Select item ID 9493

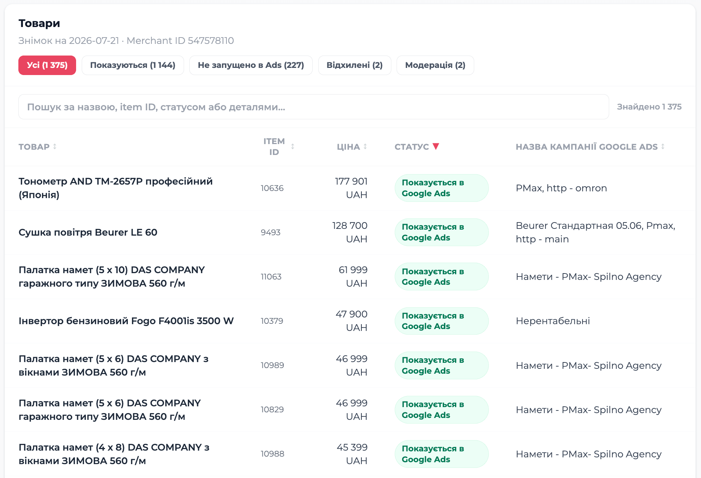coord(271,232)
